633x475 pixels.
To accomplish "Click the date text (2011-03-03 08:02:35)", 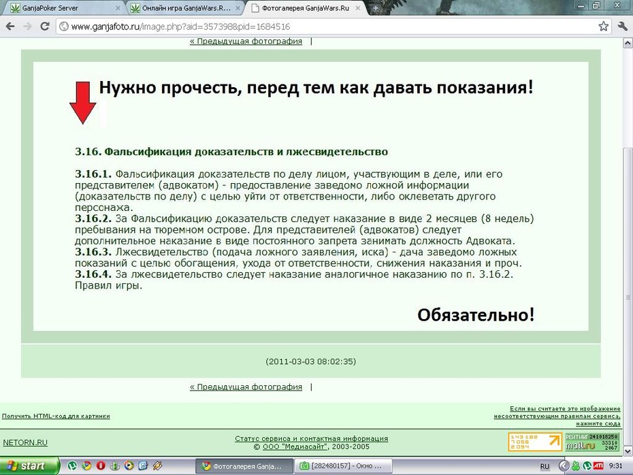I will click(311, 361).
